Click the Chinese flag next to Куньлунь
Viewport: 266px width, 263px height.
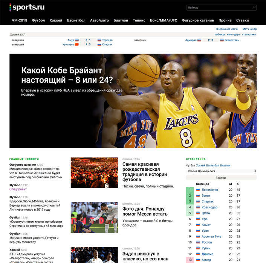pyautogui.click(x=77, y=44)
